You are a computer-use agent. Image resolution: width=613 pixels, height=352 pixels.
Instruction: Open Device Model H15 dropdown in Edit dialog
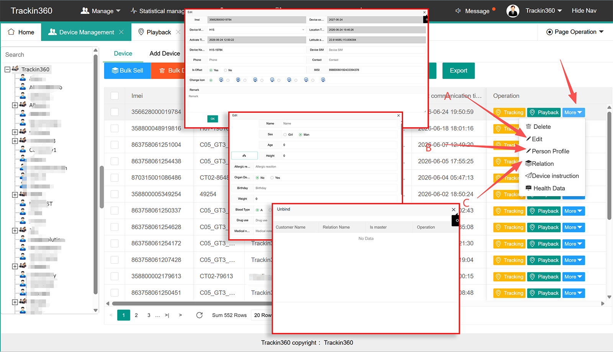[256, 30]
